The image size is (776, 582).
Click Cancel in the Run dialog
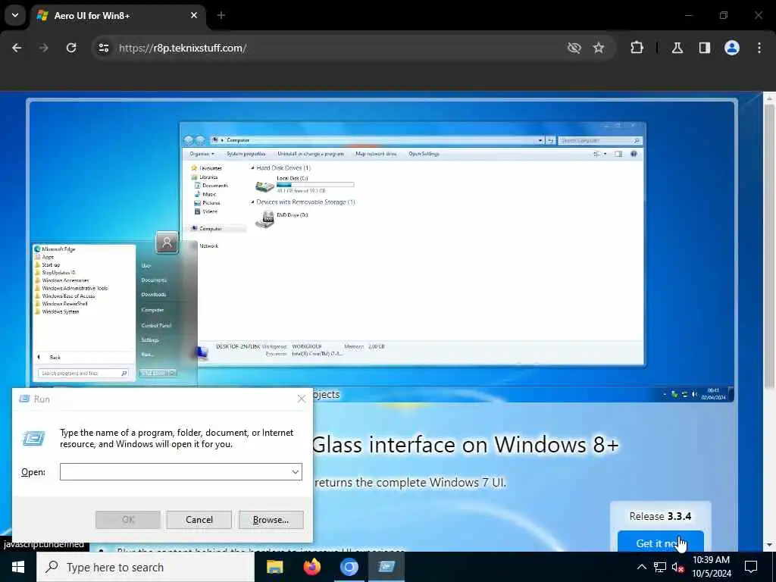[199, 520]
